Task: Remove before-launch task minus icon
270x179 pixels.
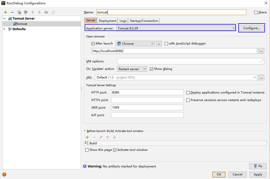Action: (94, 137)
